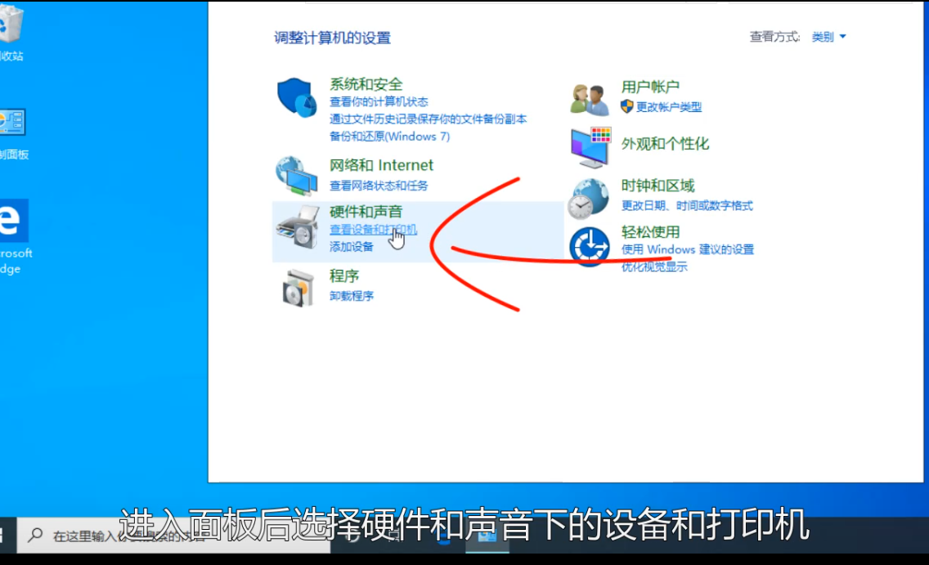Open 硬件和声音 heading
This screenshot has height=565, width=929.
coord(366,212)
